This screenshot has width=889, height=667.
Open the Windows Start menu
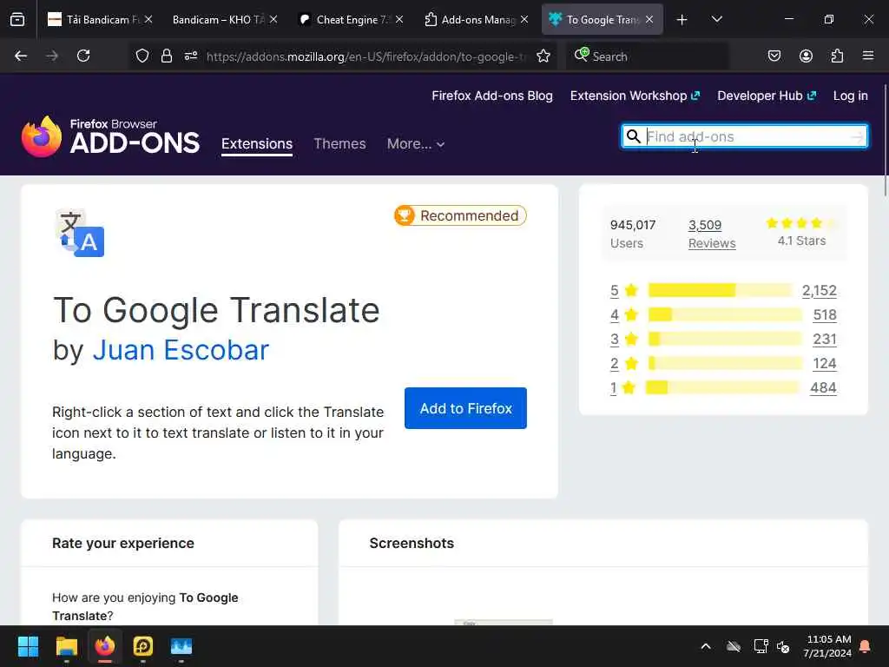(28, 646)
